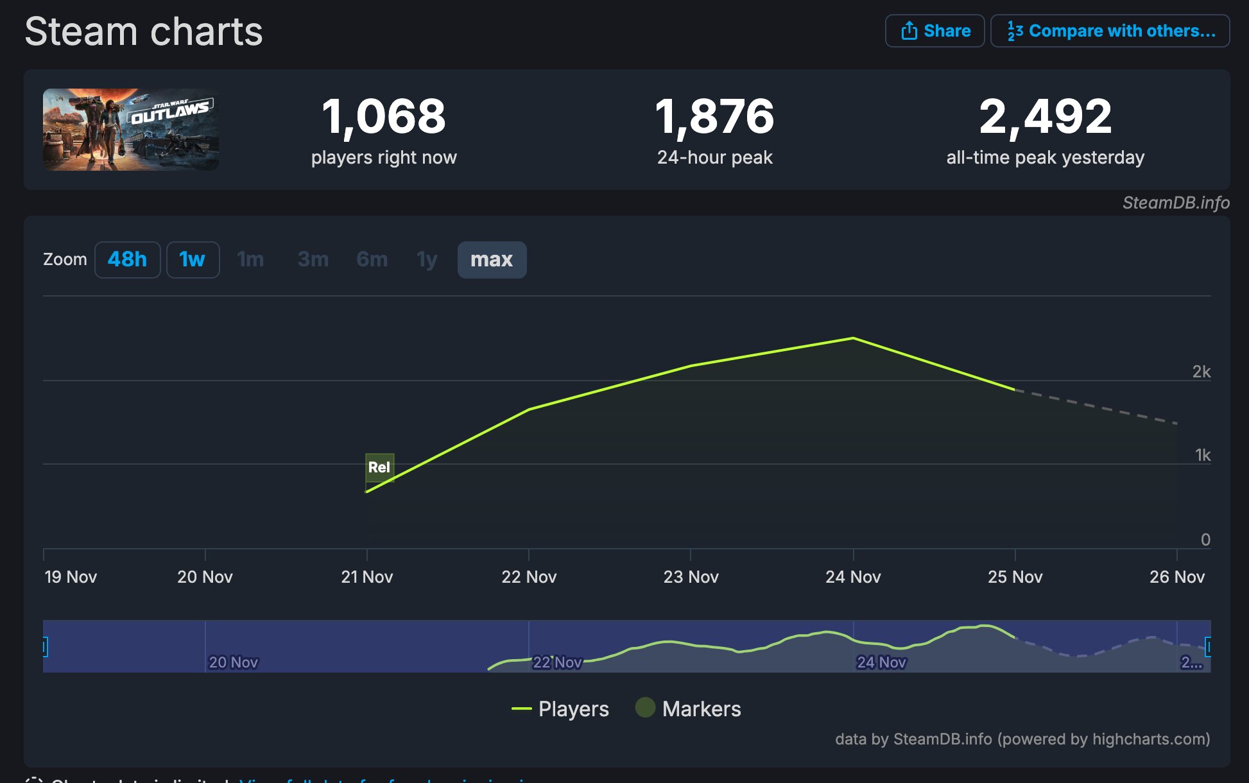
Task: Open Compare with others dialog
Action: coord(1110,31)
